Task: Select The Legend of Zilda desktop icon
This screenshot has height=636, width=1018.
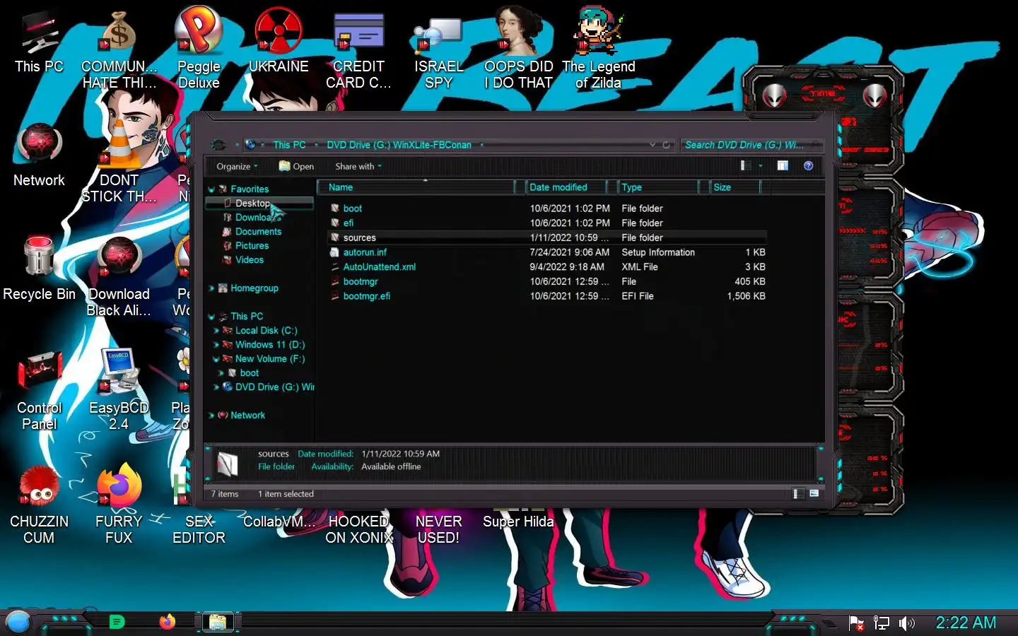Action: [598, 48]
